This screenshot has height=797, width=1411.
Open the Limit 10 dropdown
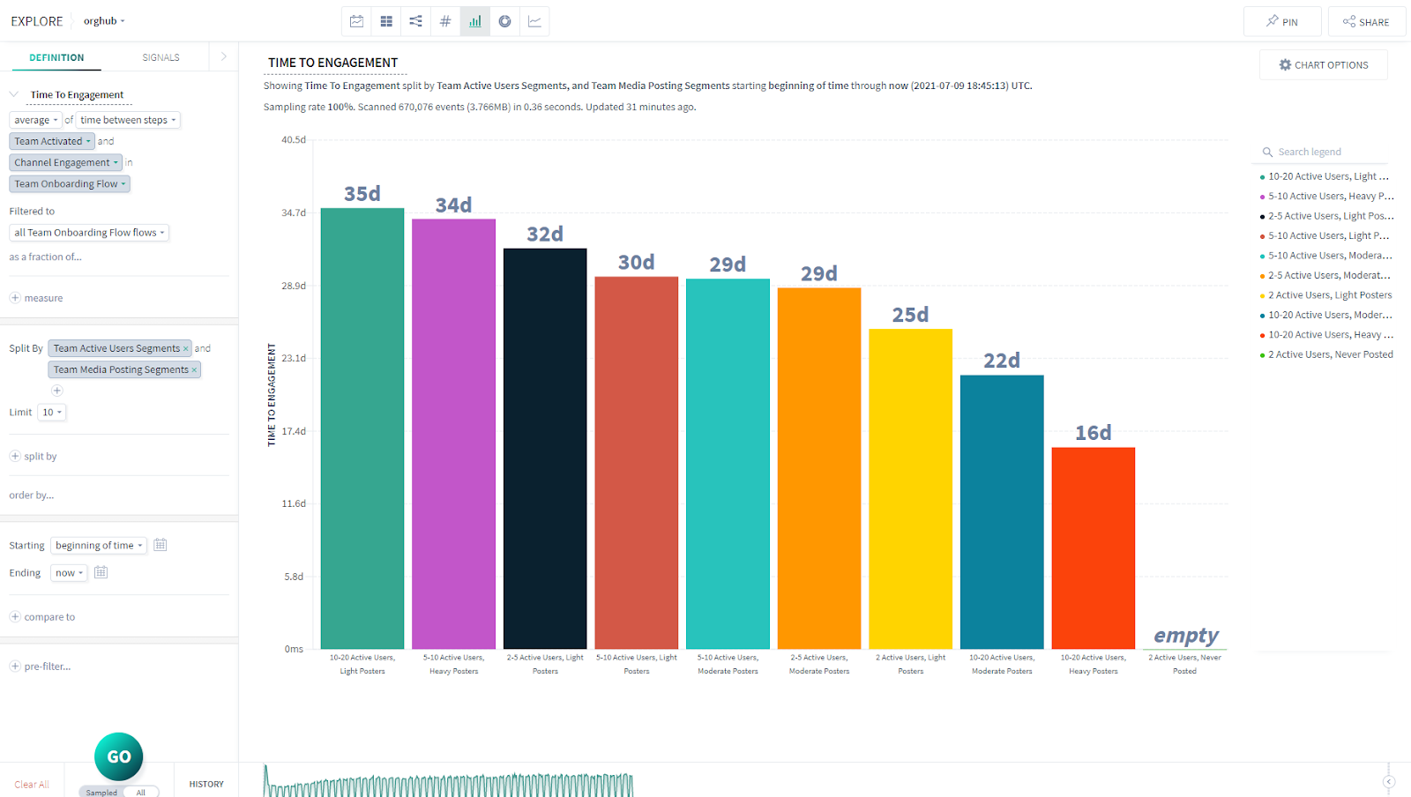coord(53,413)
